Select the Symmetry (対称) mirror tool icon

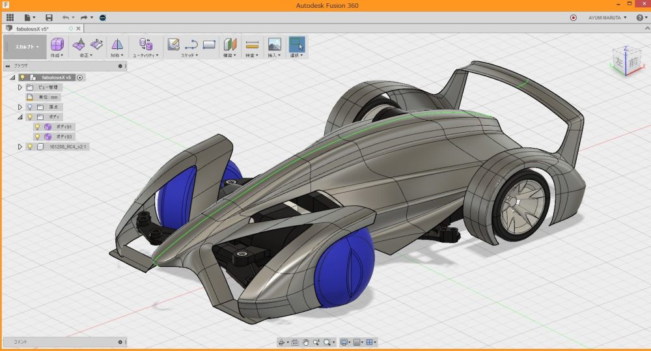[x=117, y=44]
